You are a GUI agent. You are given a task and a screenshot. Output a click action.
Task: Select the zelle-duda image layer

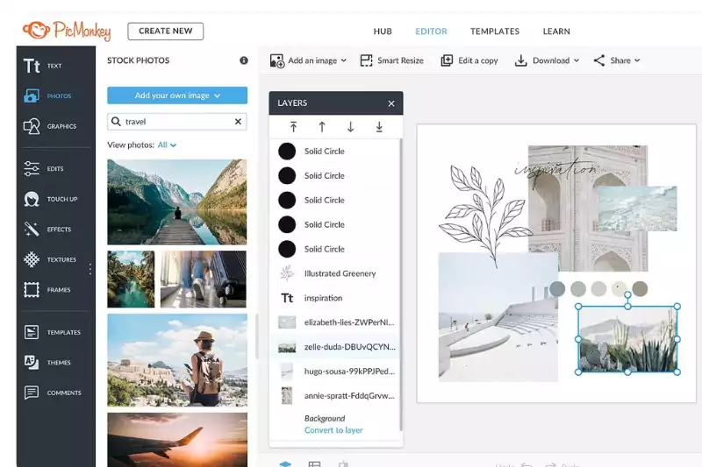(x=334, y=346)
